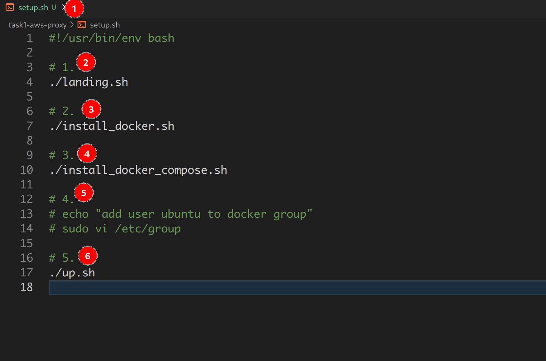Place cursor on the ./up.sh line
The height and width of the screenshot is (361, 546).
click(72, 273)
